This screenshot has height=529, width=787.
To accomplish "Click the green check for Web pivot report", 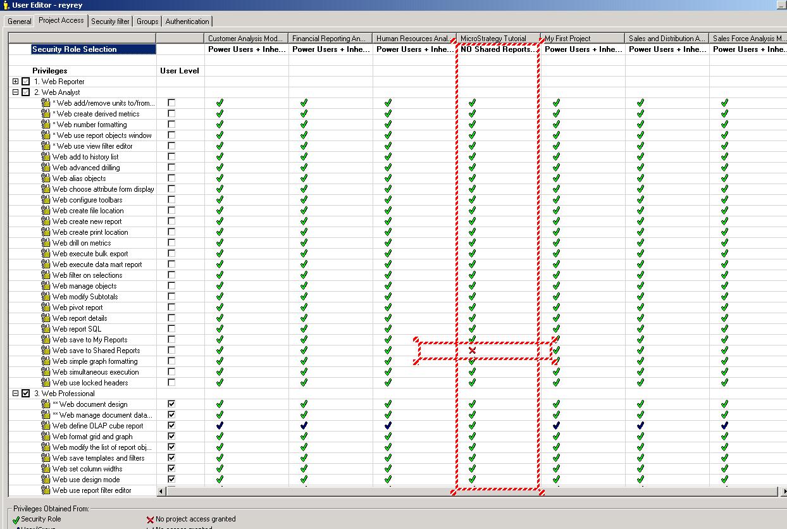I will pyautogui.click(x=218, y=308).
